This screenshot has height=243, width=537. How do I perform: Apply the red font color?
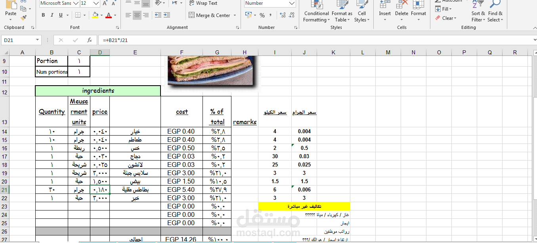109,15
